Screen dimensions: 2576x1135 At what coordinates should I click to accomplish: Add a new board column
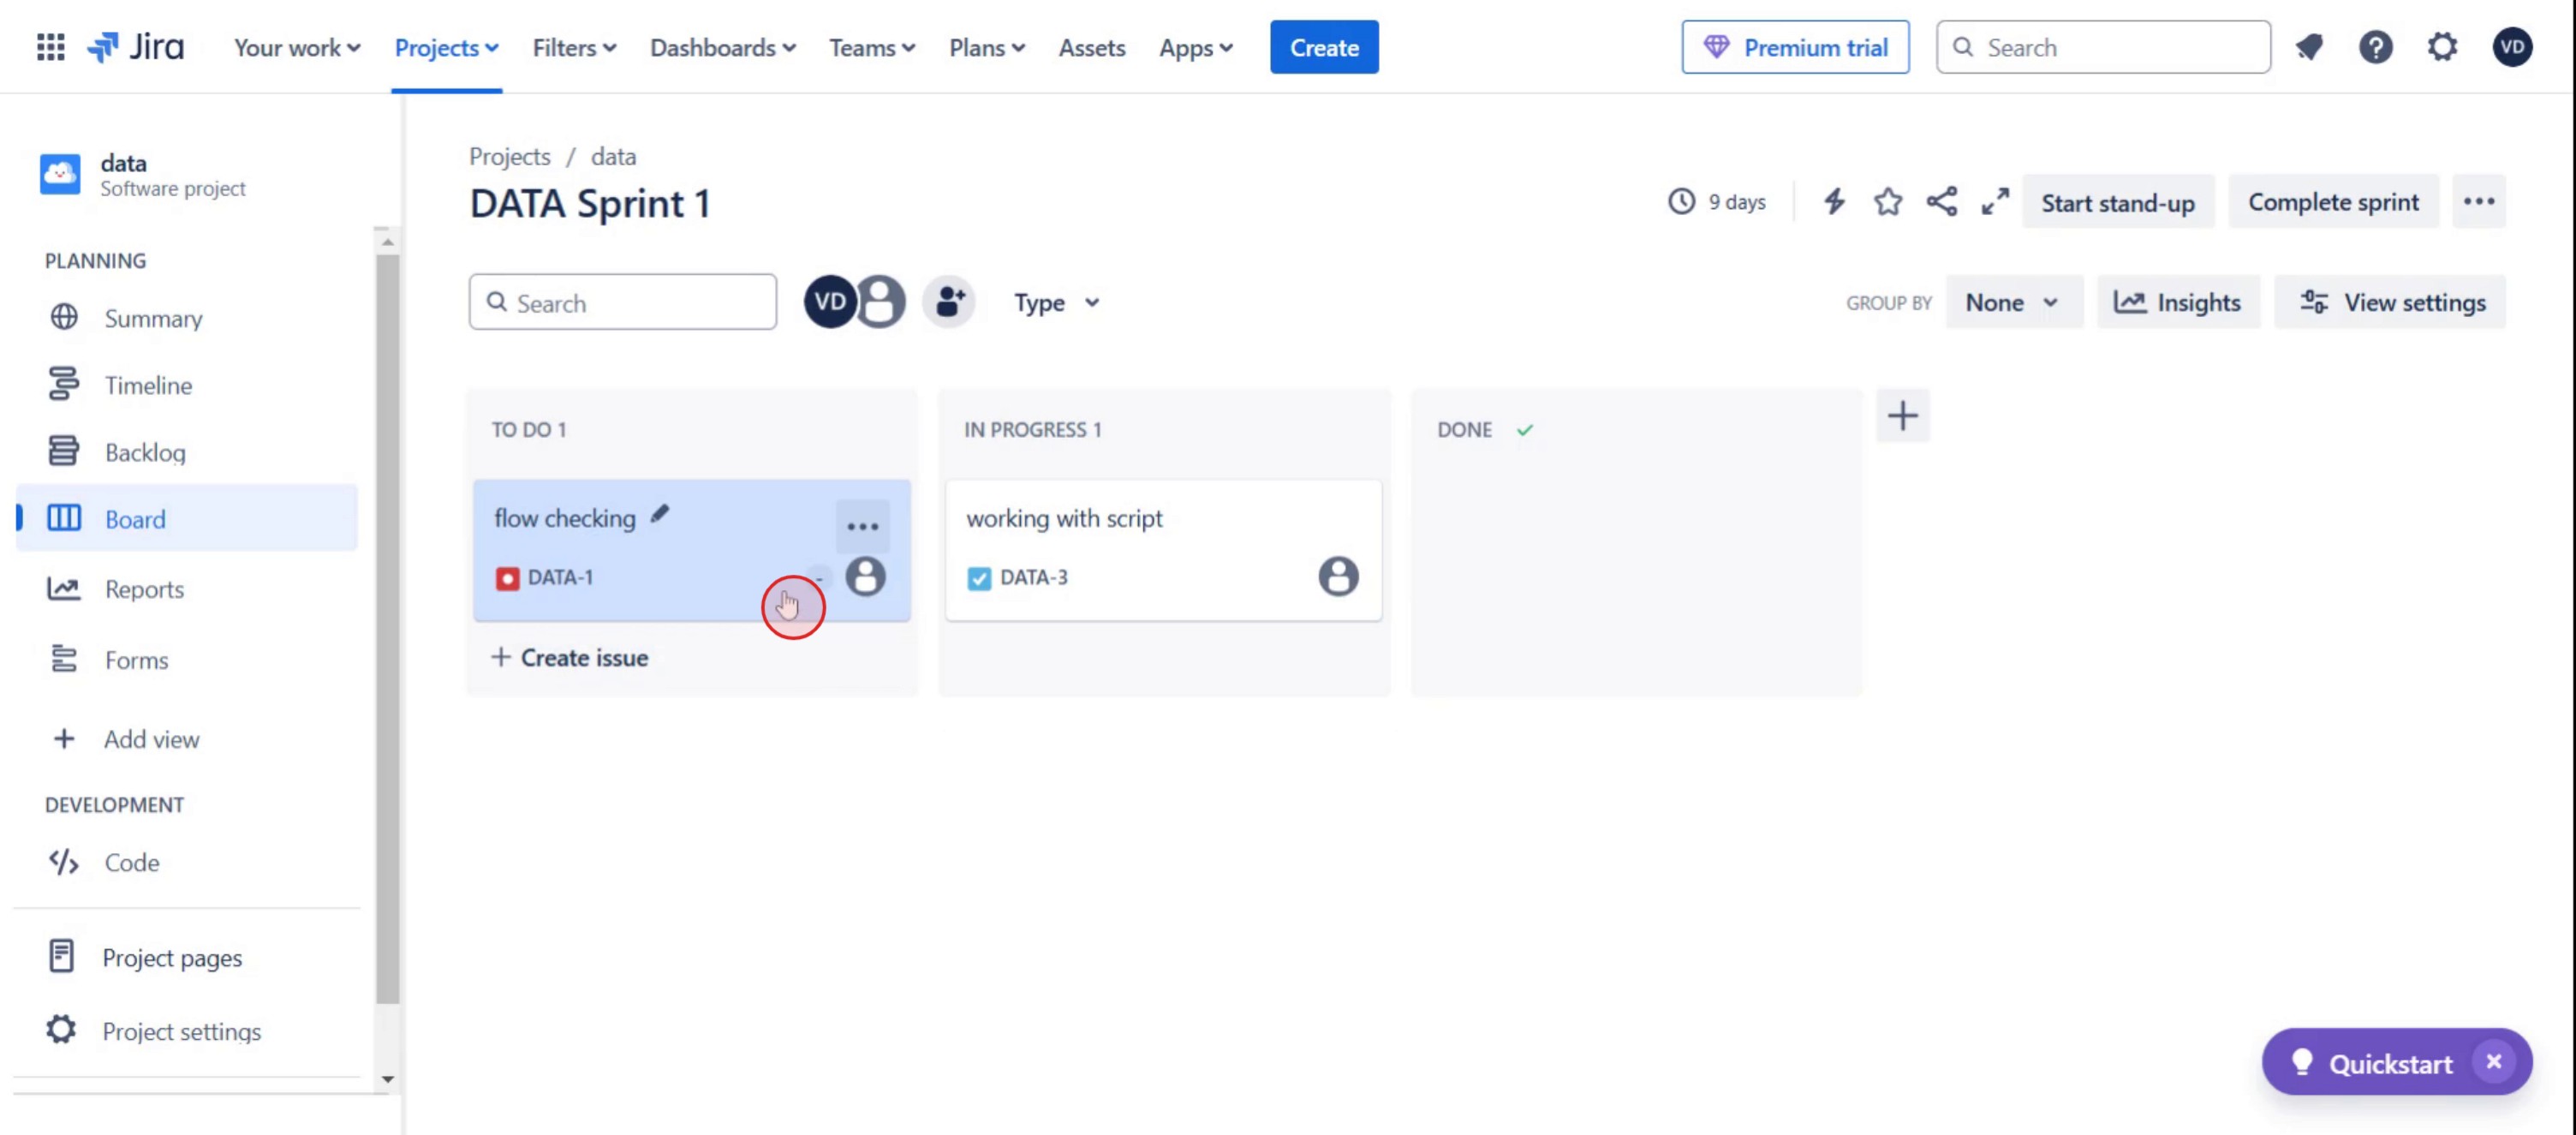(1902, 416)
